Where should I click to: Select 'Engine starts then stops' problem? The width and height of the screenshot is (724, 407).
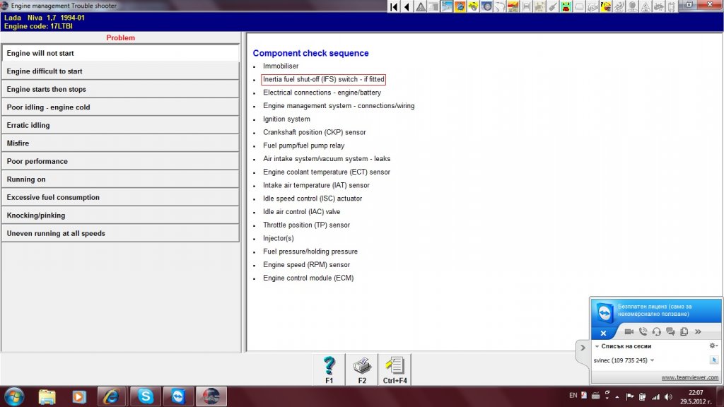pyautogui.click(x=120, y=89)
